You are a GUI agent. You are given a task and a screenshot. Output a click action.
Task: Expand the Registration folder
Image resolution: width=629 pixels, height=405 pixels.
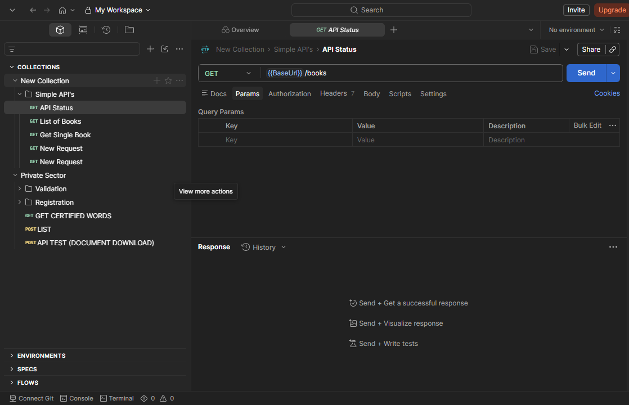point(20,202)
